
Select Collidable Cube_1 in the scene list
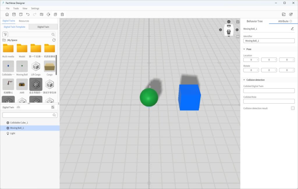coord(19,123)
